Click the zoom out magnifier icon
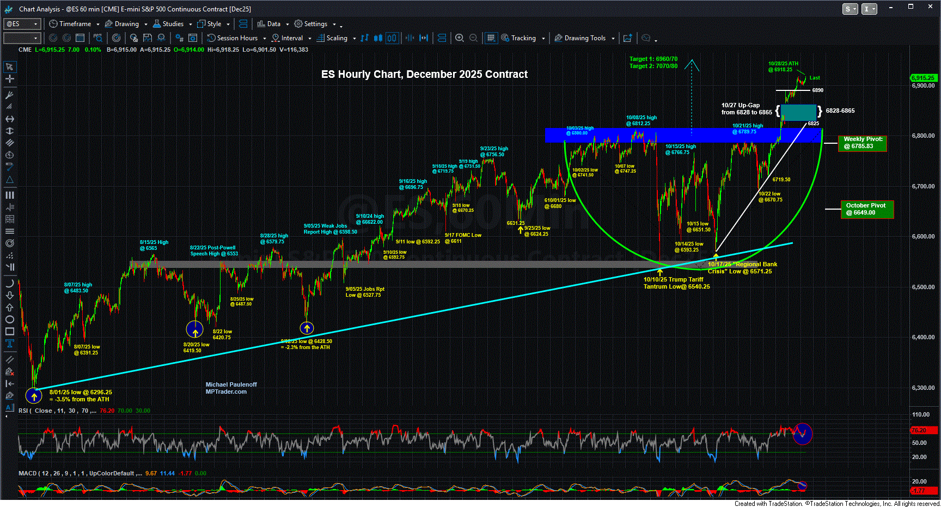 [x=474, y=38]
